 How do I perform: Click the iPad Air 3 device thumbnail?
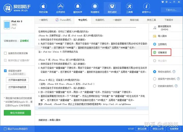pos(7,25)
